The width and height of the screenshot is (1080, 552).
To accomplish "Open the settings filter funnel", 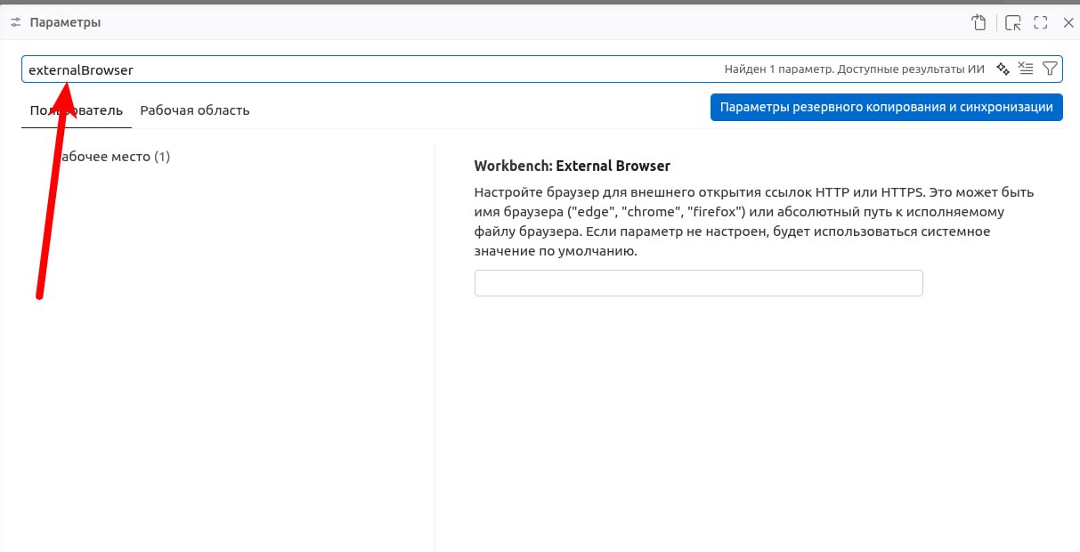I will (1050, 69).
